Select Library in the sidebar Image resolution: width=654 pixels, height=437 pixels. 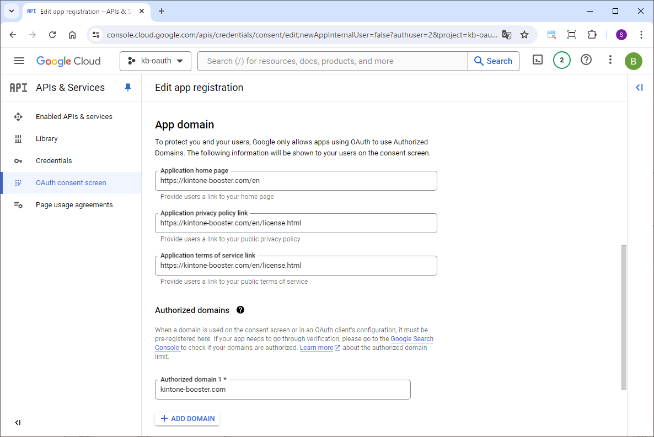pos(47,139)
